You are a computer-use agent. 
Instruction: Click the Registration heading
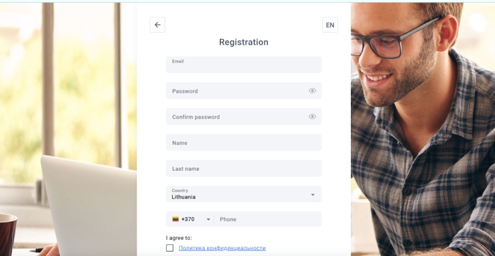pos(244,42)
